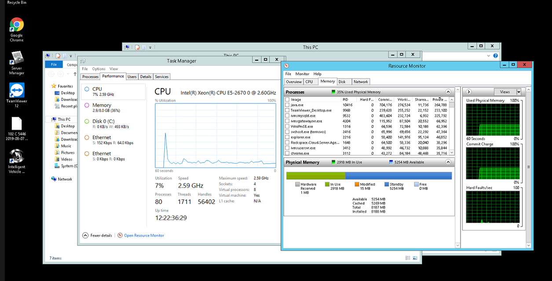Click the Network icon in Explorer sidebar
This screenshot has height=281, width=552.
54,179
